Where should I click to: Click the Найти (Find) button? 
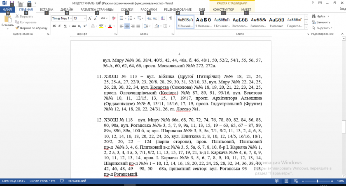[321, 16]
